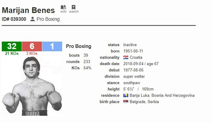Click the Belgrade, Serbia birth place text
The image size is (212, 123).
click(144, 102)
